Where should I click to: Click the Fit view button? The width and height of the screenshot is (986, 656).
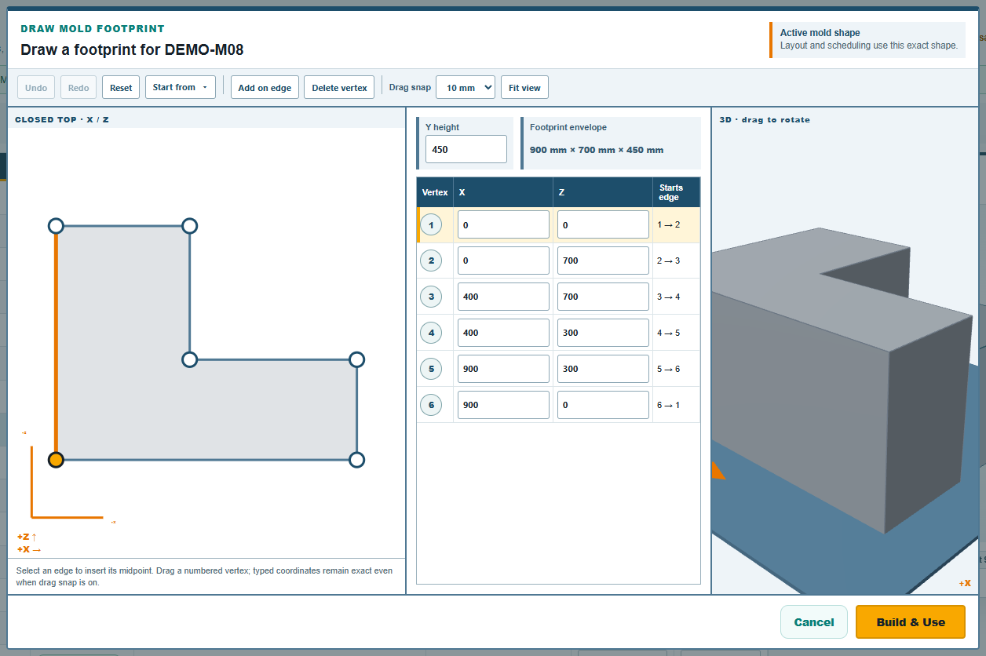click(x=524, y=87)
